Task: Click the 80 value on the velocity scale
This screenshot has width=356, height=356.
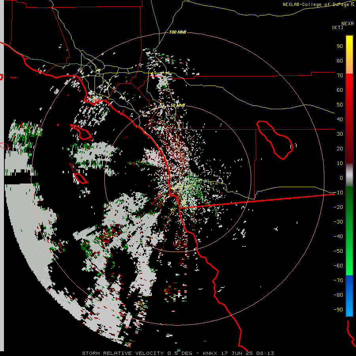Action: [x=340, y=61]
